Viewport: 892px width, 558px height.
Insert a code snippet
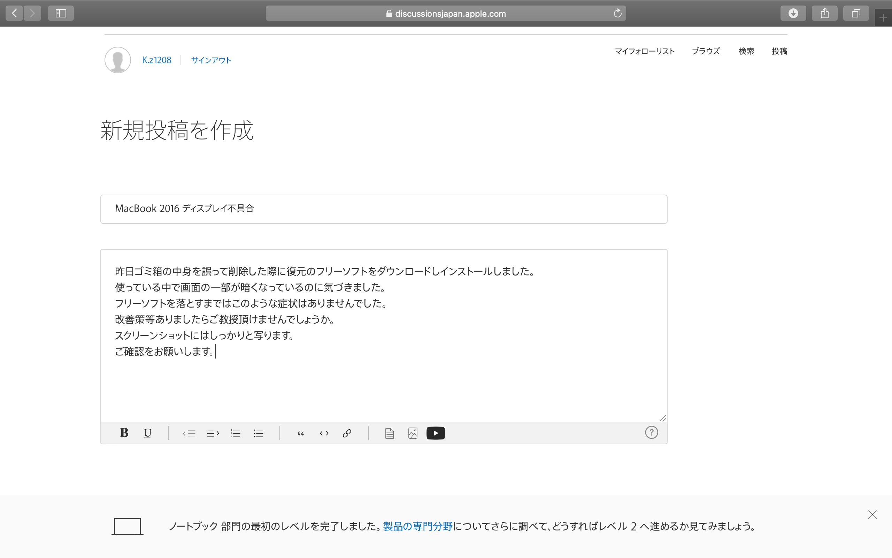[324, 433]
